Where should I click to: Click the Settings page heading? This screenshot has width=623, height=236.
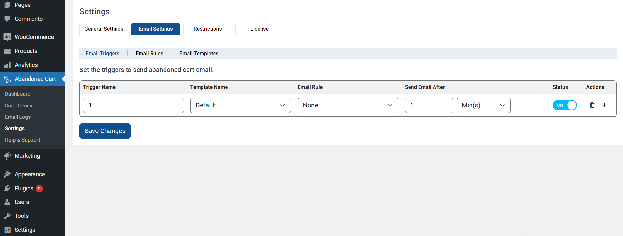tap(94, 12)
